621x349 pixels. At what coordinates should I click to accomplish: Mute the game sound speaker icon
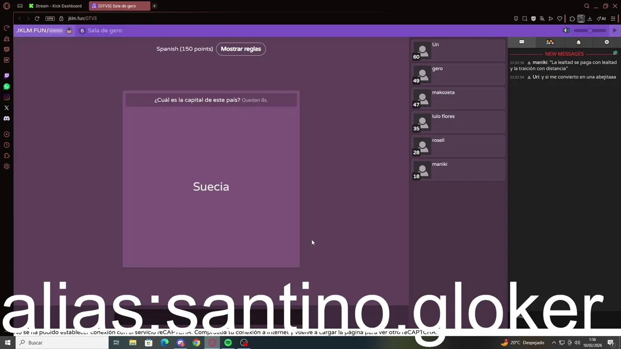pos(566,31)
